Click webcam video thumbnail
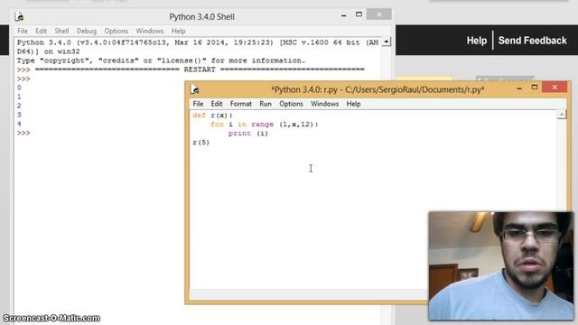578x325 pixels. pyautogui.click(x=501, y=265)
